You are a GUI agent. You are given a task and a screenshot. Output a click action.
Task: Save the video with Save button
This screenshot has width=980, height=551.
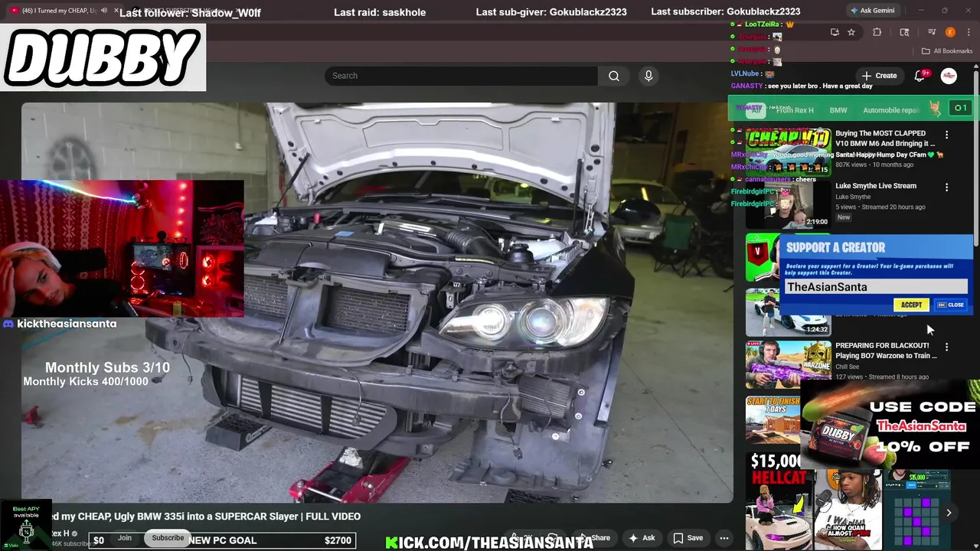688,538
